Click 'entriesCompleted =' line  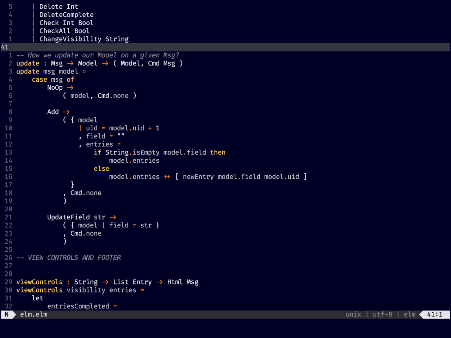pos(82,306)
